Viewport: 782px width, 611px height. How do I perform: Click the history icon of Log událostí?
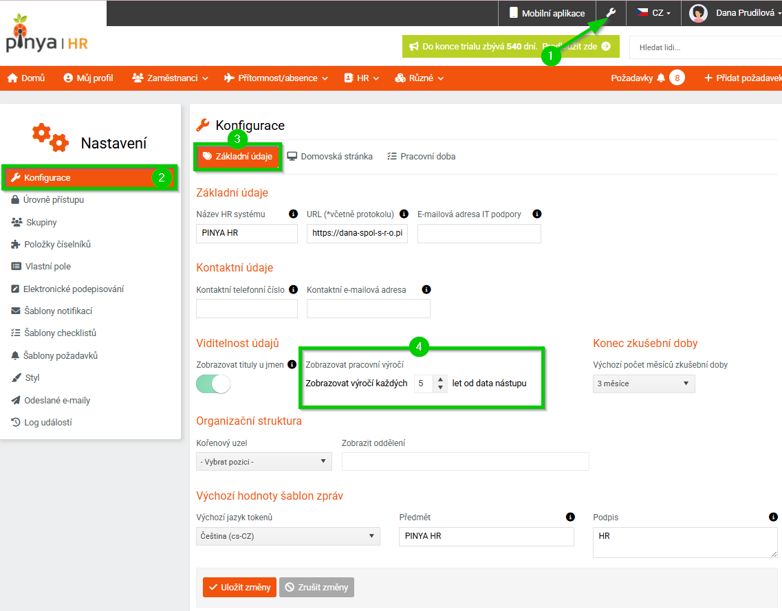click(15, 422)
